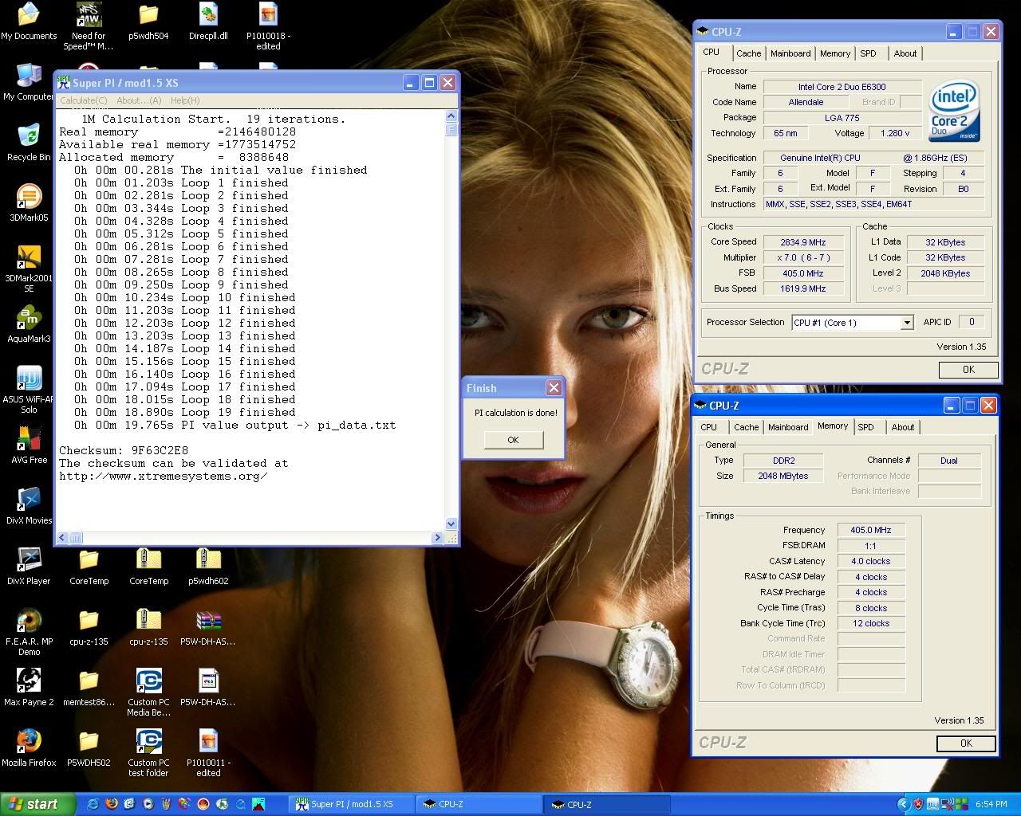Select the Max Payne 2 shortcut icon
The image size is (1021, 816).
29,687
